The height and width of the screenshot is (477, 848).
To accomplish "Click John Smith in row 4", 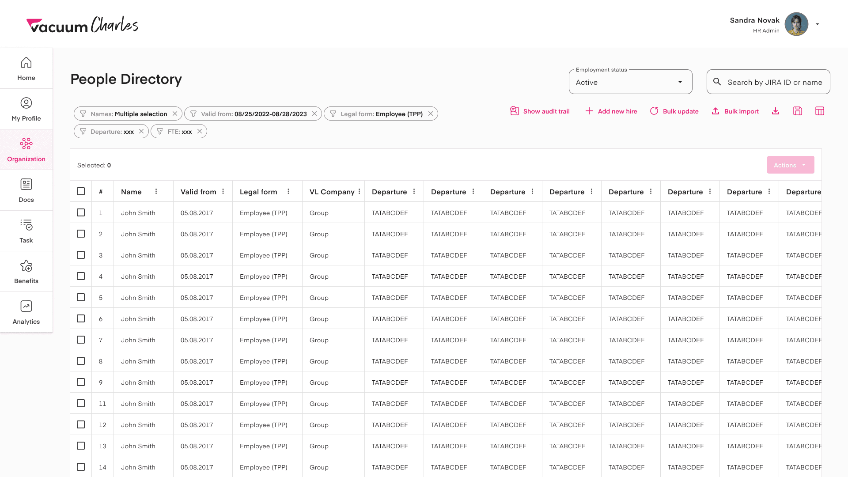I will click(x=138, y=276).
